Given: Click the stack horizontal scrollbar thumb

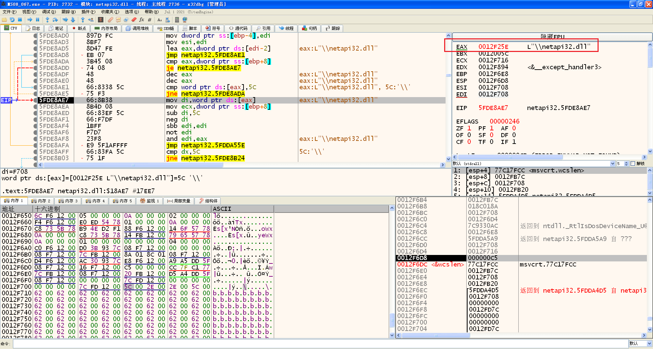Looking at the screenshot, I should (436, 335).
